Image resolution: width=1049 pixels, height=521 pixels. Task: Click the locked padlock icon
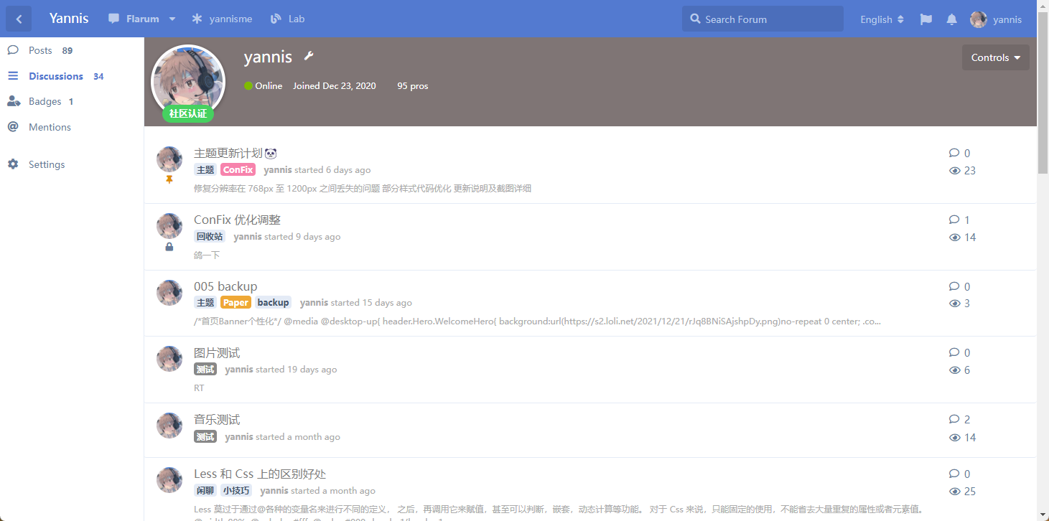[x=169, y=246]
